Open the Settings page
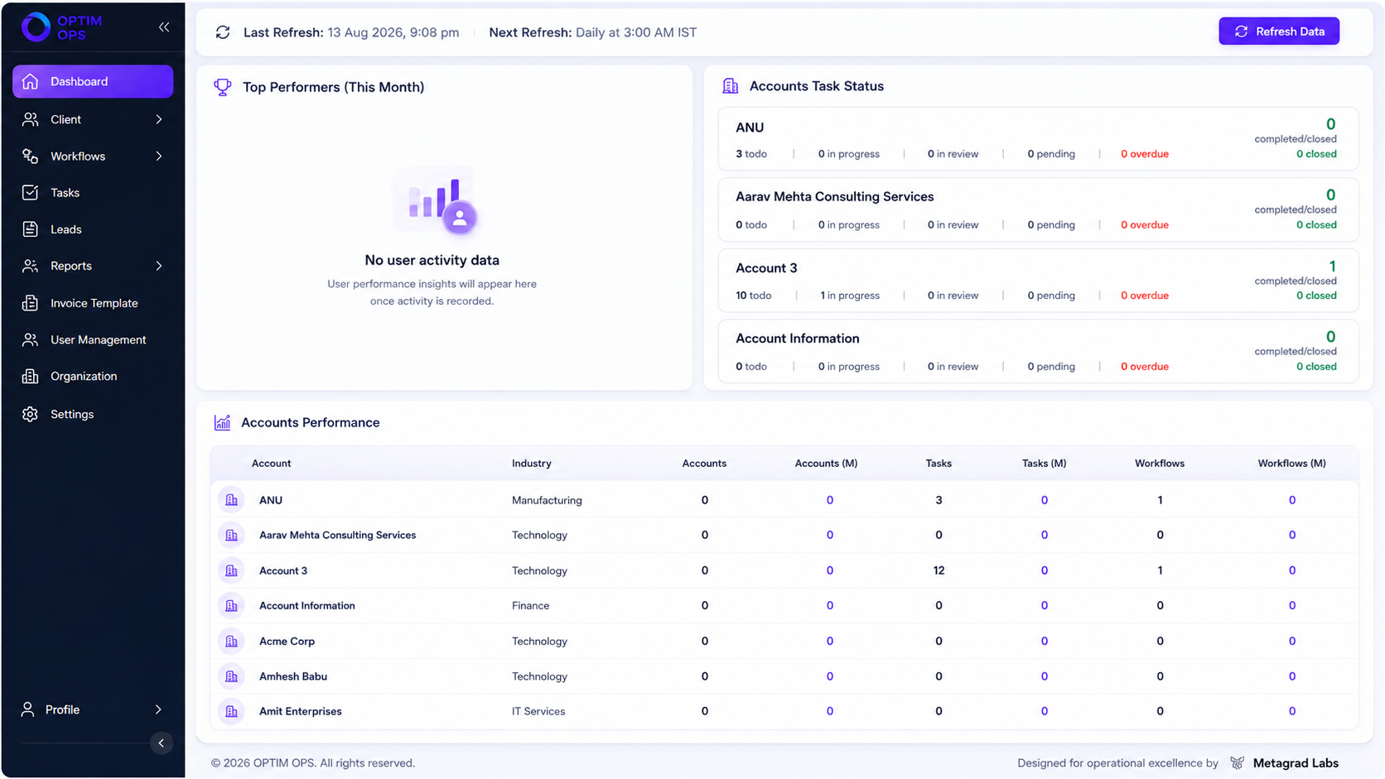This screenshot has width=1385, height=779. [93, 414]
